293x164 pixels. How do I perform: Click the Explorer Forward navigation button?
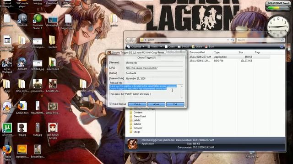(134, 40)
